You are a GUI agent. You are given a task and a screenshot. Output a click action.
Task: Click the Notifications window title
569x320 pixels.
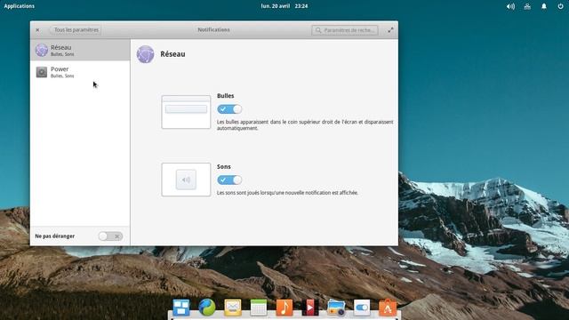pos(213,29)
